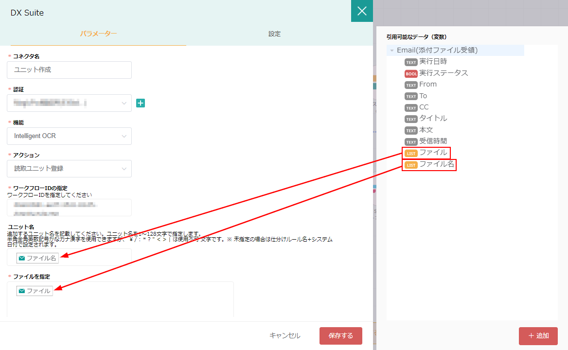Click the TEXT badge next to 実行日時
The width and height of the screenshot is (568, 350).
coord(411,62)
